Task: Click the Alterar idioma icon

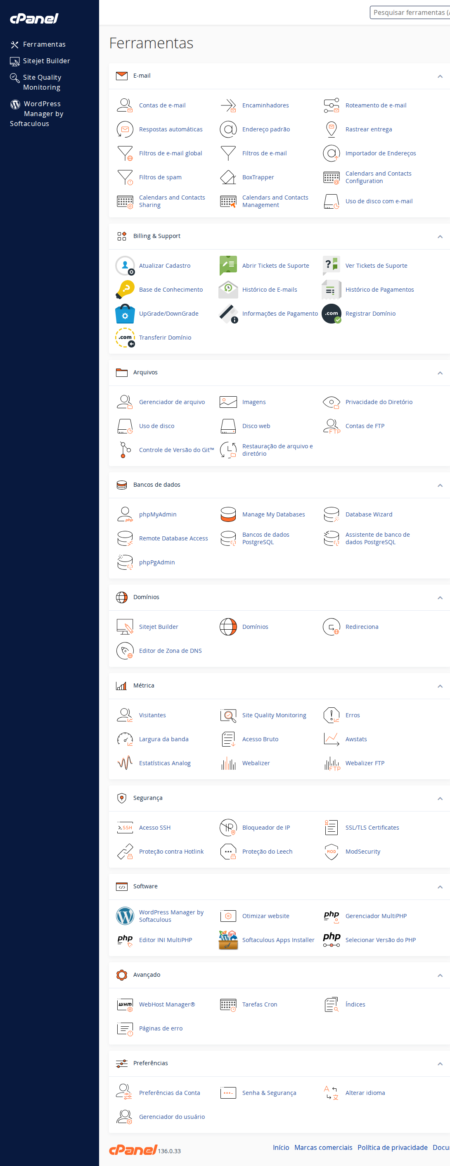Action: click(x=331, y=1093)
